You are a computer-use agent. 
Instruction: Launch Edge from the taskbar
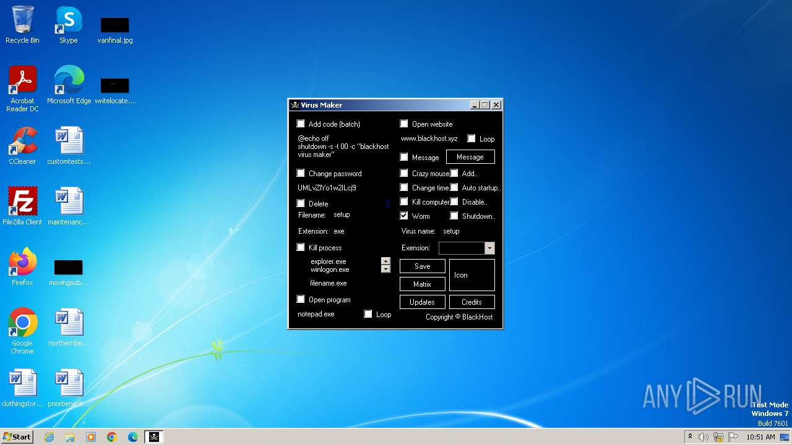[133, 437]
